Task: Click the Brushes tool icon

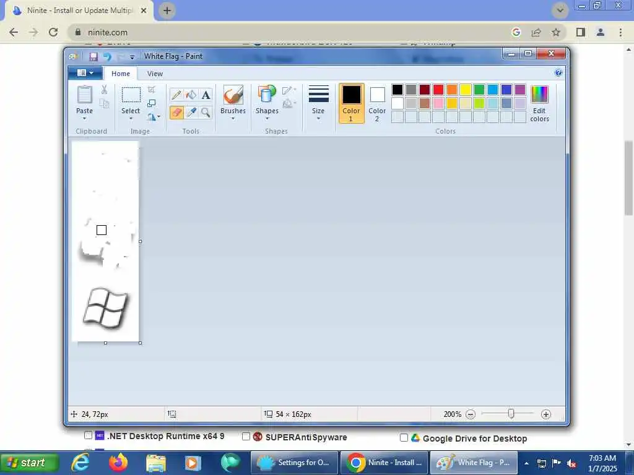Action: 233,95
